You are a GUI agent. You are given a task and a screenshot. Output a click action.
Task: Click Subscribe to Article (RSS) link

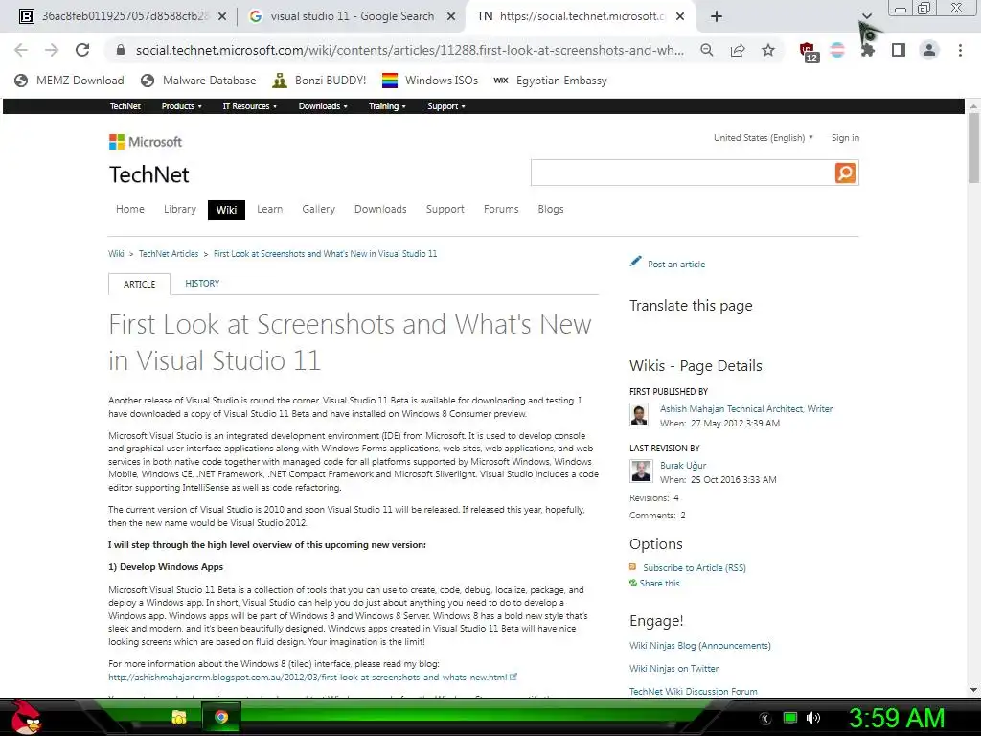tap(695, 567)
